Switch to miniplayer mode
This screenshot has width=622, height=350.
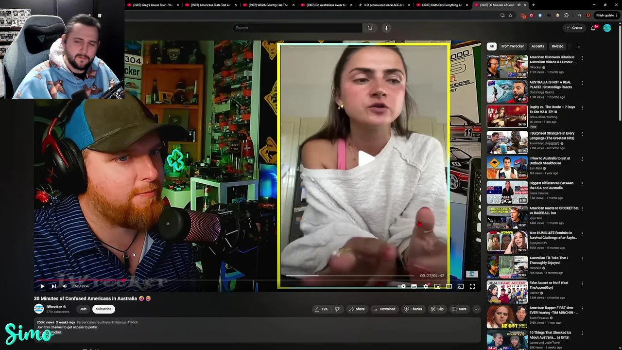437,286
